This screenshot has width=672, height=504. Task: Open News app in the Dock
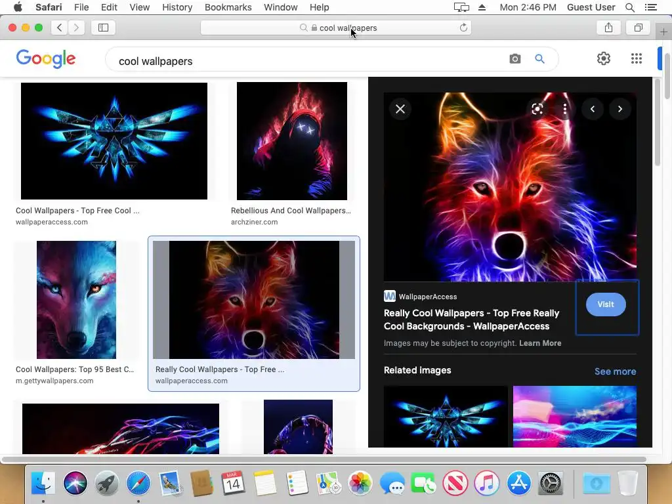coord(455,483)
